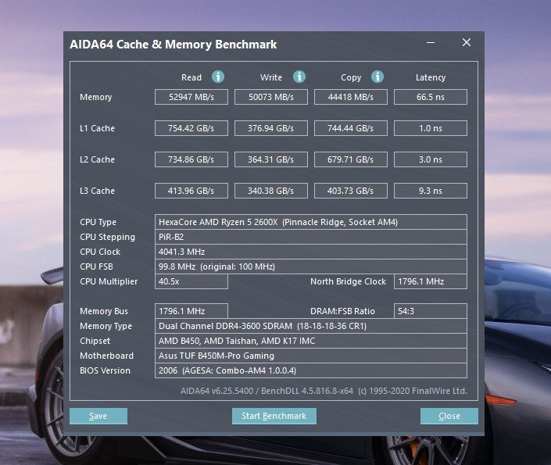Click the CPU Stepping value PiR-B2
Screen dimensions: 551x465
tap(310, 237)
